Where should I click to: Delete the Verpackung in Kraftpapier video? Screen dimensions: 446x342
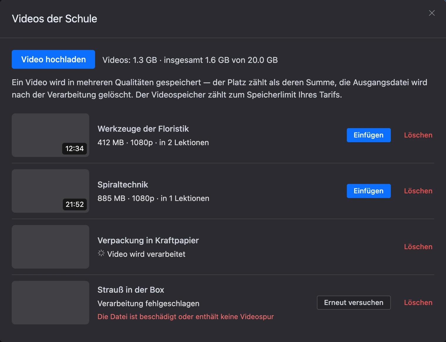(418, 247)
